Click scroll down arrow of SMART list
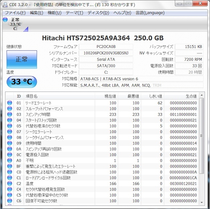Screen dimensions: 210x209 [x=202, y=202]
